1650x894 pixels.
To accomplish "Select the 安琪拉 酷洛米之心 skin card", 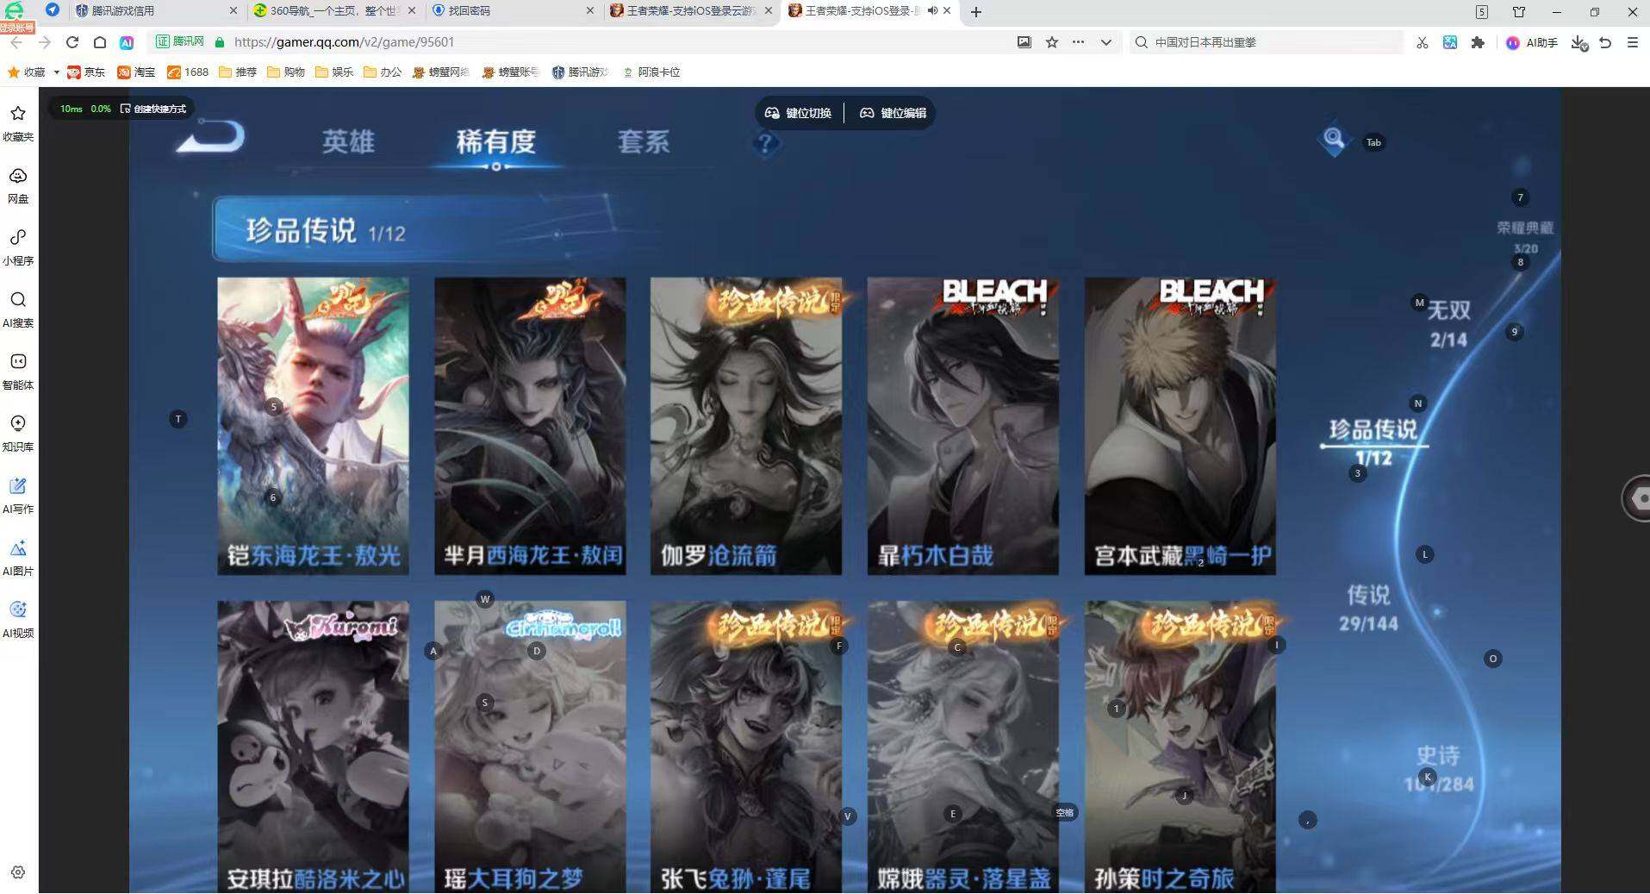I will pyautogui.click(x=313, y=747).
